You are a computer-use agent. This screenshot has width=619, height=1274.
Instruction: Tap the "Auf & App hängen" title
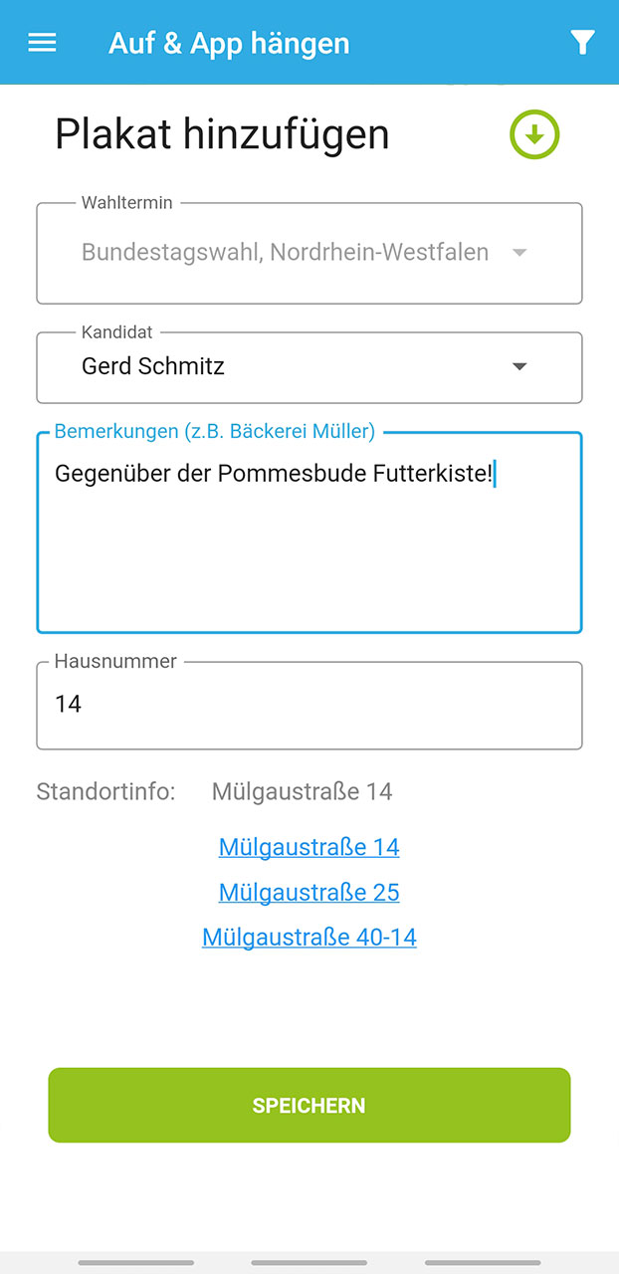point(229,42)
